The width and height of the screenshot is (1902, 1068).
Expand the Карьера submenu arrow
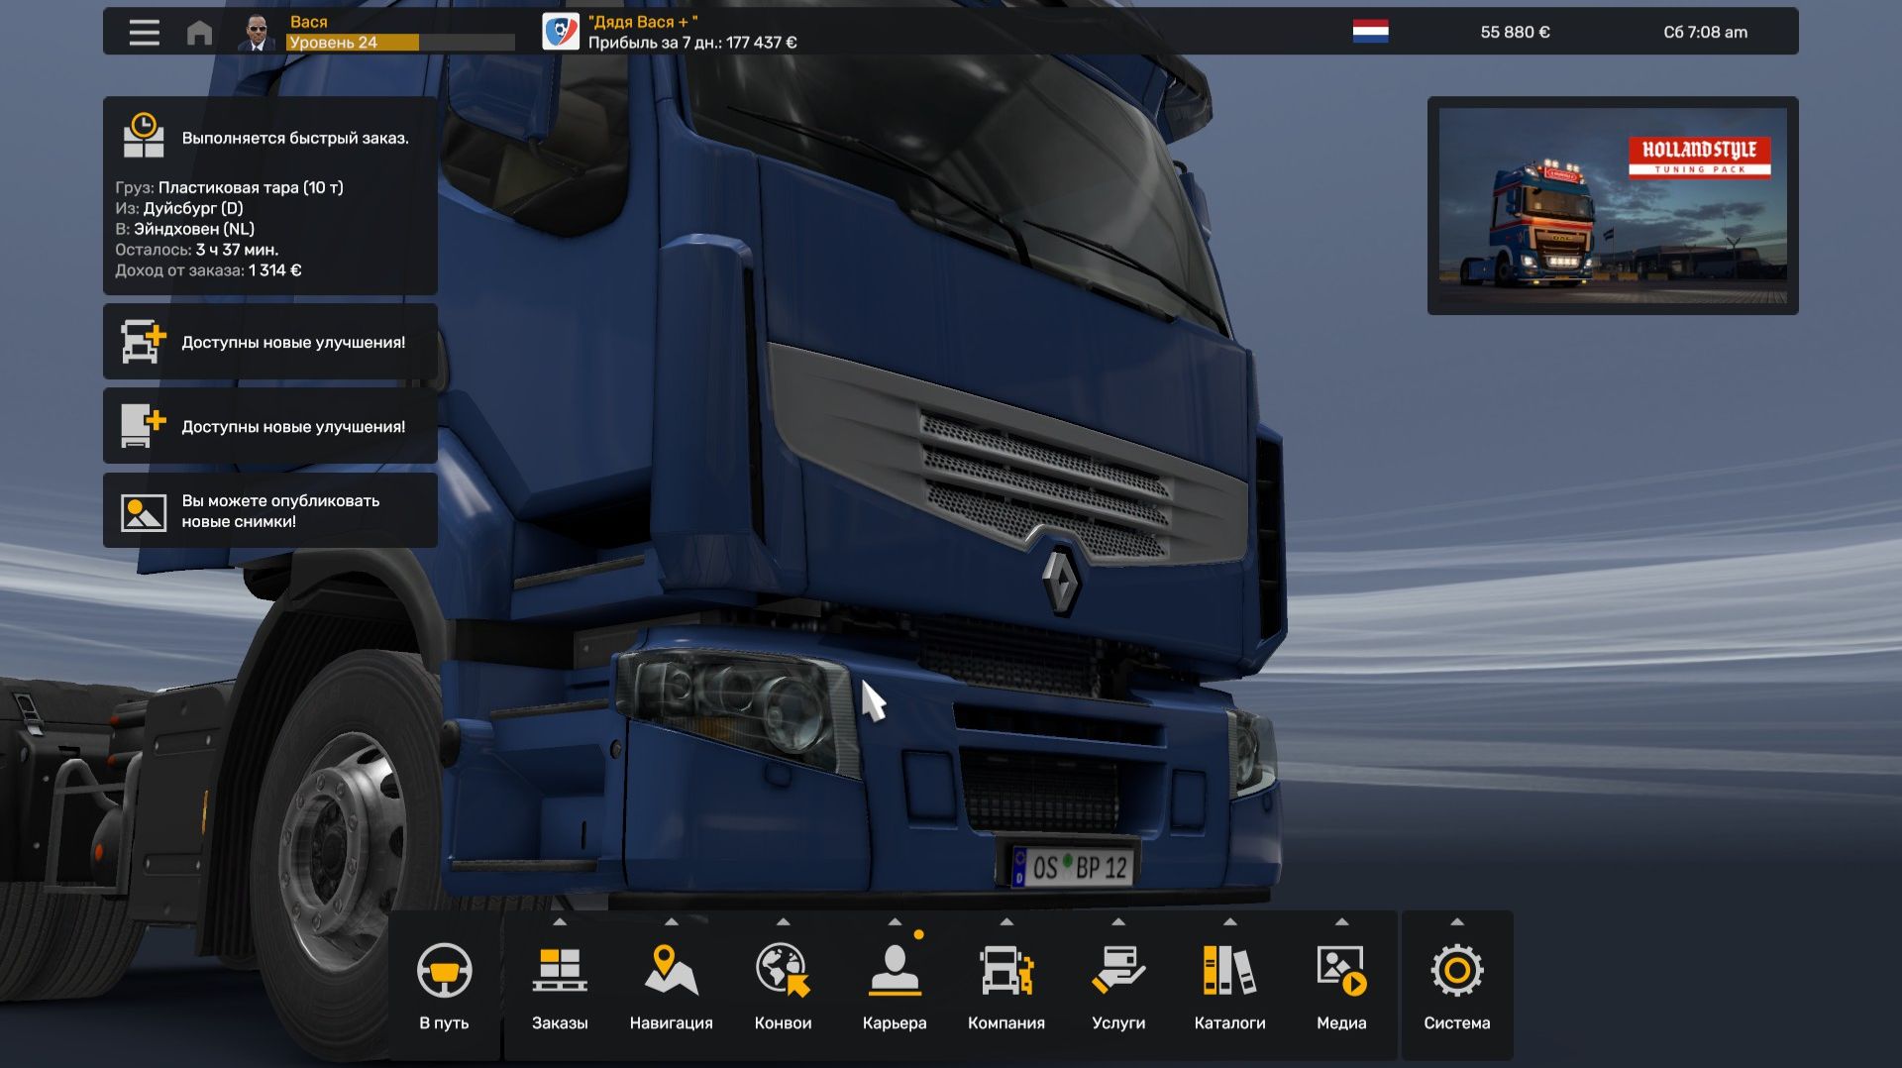coord(895,922)
